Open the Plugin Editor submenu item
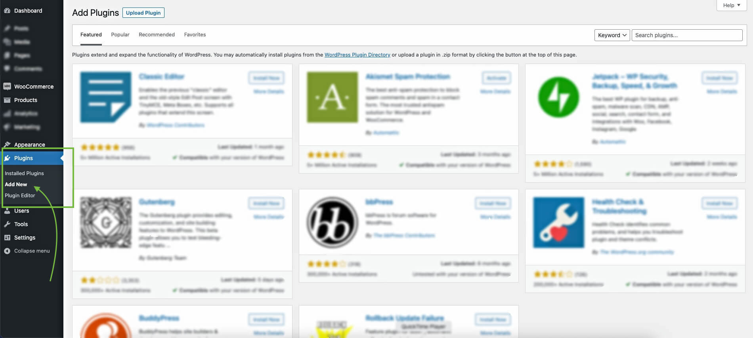Image resolution: width=753 pixels, height=338 pixels. [20, 195]
